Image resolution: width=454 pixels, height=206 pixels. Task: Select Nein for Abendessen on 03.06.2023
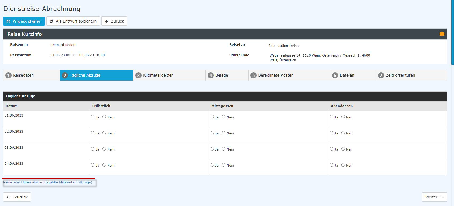tap(343, 149)
